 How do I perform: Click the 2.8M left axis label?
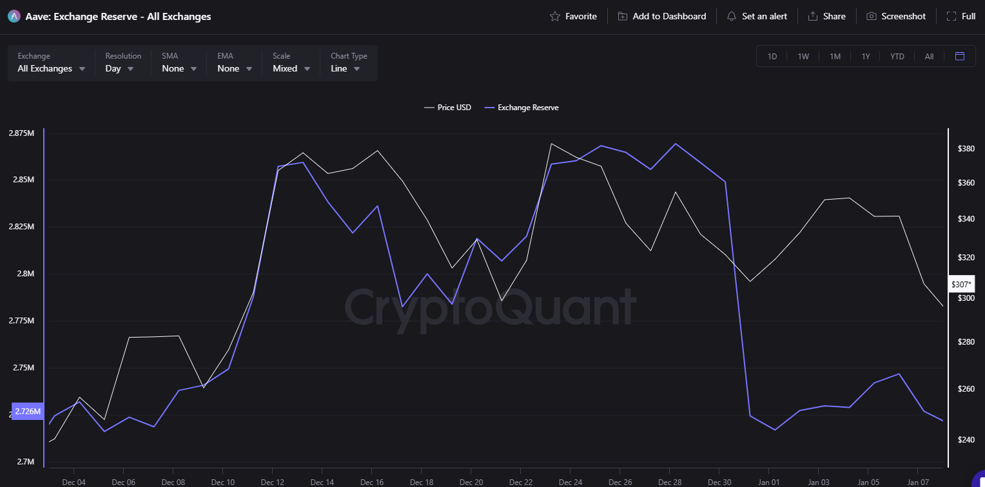(25, 274)
